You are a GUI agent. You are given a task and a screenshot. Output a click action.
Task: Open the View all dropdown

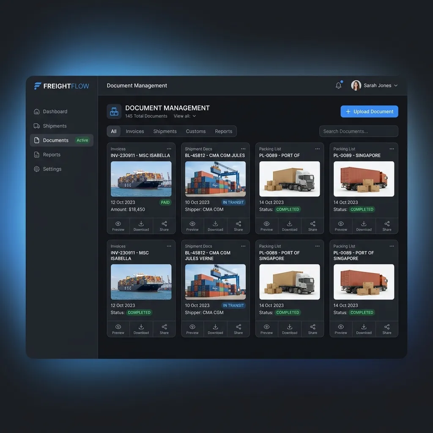point(185,116)
